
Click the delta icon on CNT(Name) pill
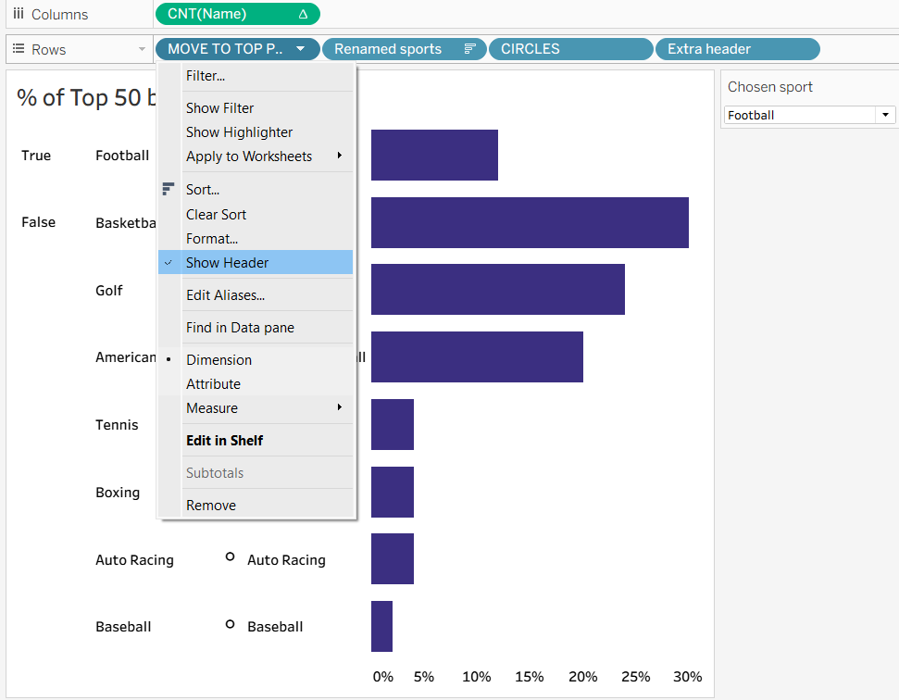click(x=303, y=14)
